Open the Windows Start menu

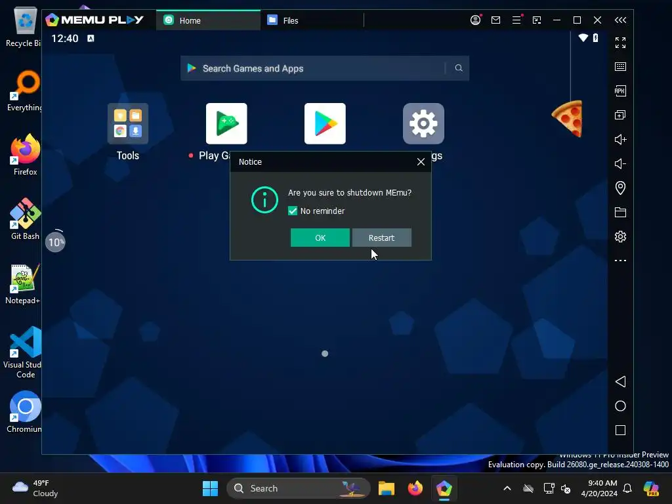(210, 488)
